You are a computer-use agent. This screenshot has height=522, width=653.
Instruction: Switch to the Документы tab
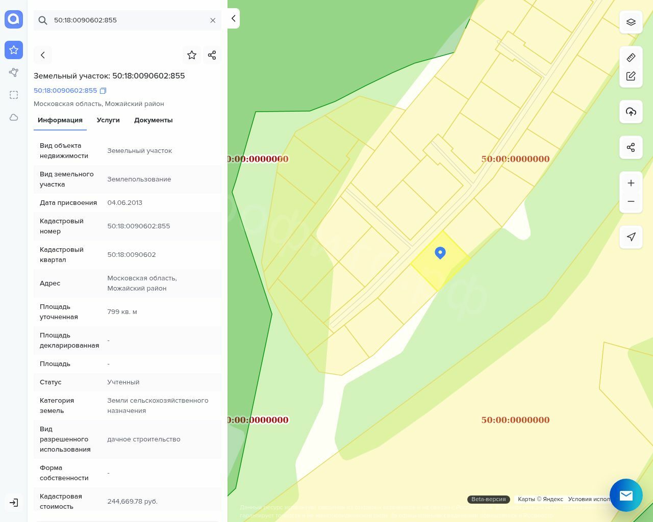coord(153,120)
